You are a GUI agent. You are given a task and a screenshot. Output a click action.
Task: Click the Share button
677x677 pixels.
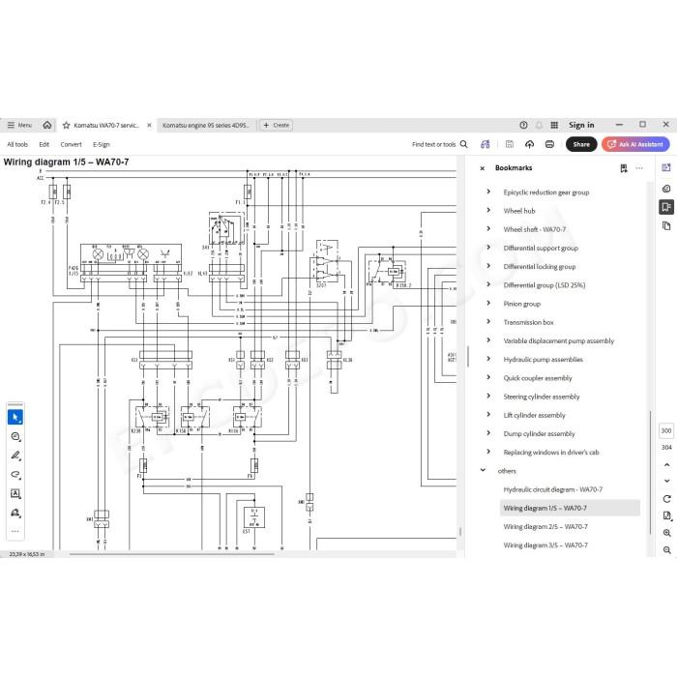(x=581, y=144)
